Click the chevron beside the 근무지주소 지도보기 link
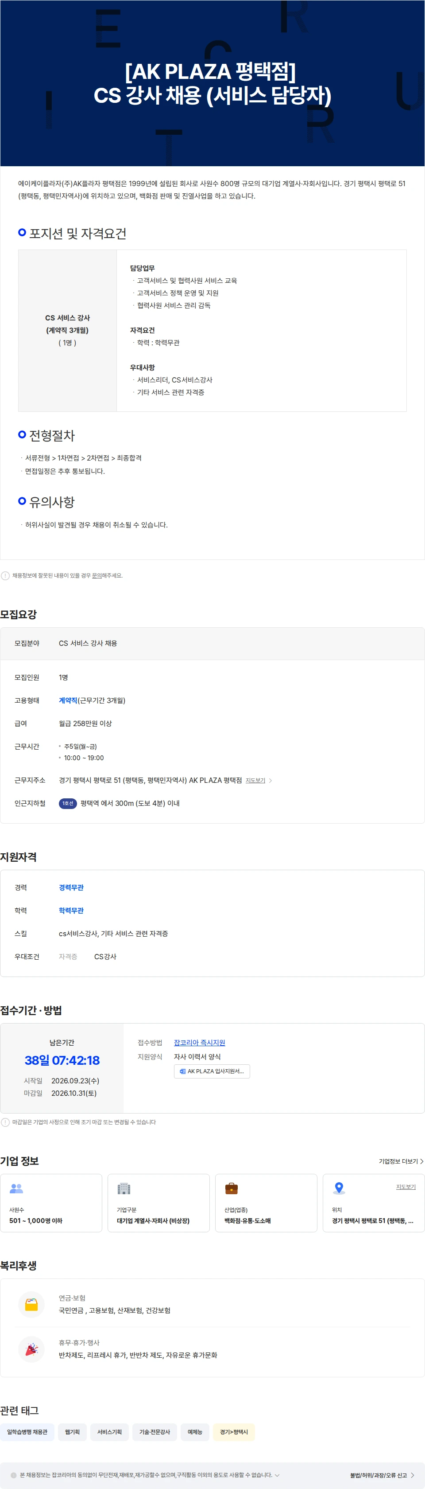425x1489 pixels. click(271, 780)
